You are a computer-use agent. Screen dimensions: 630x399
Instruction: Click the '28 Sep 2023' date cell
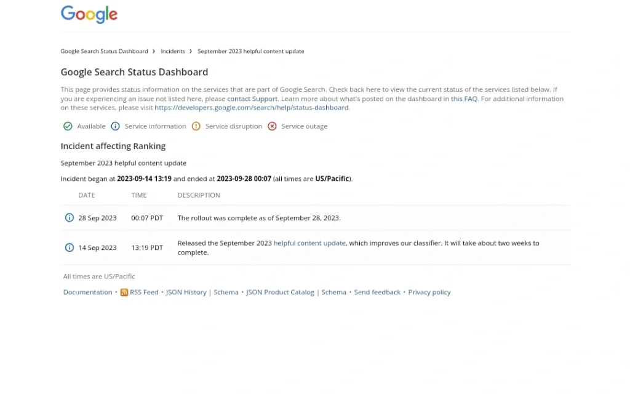pyautogui.click(x=97, y=218)
